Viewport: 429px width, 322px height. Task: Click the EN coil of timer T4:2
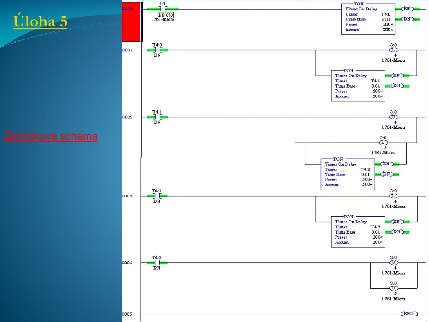tap(387, 164)
